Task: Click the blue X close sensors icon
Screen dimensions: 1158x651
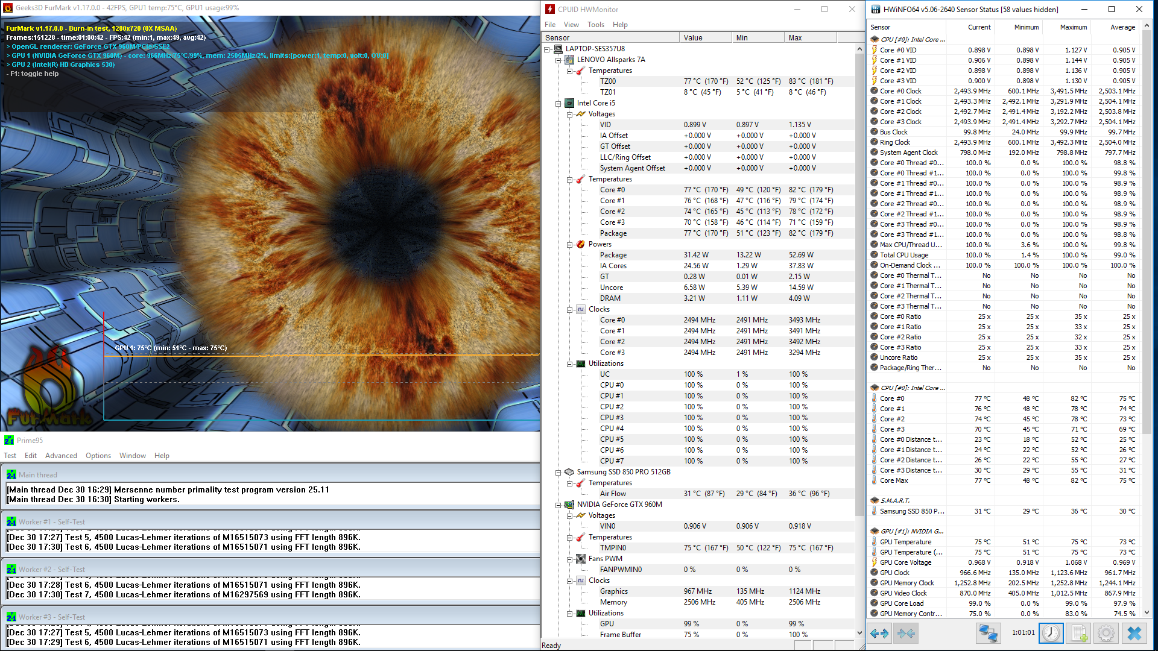Action: pyautogui.click(x=1134, y=634)
